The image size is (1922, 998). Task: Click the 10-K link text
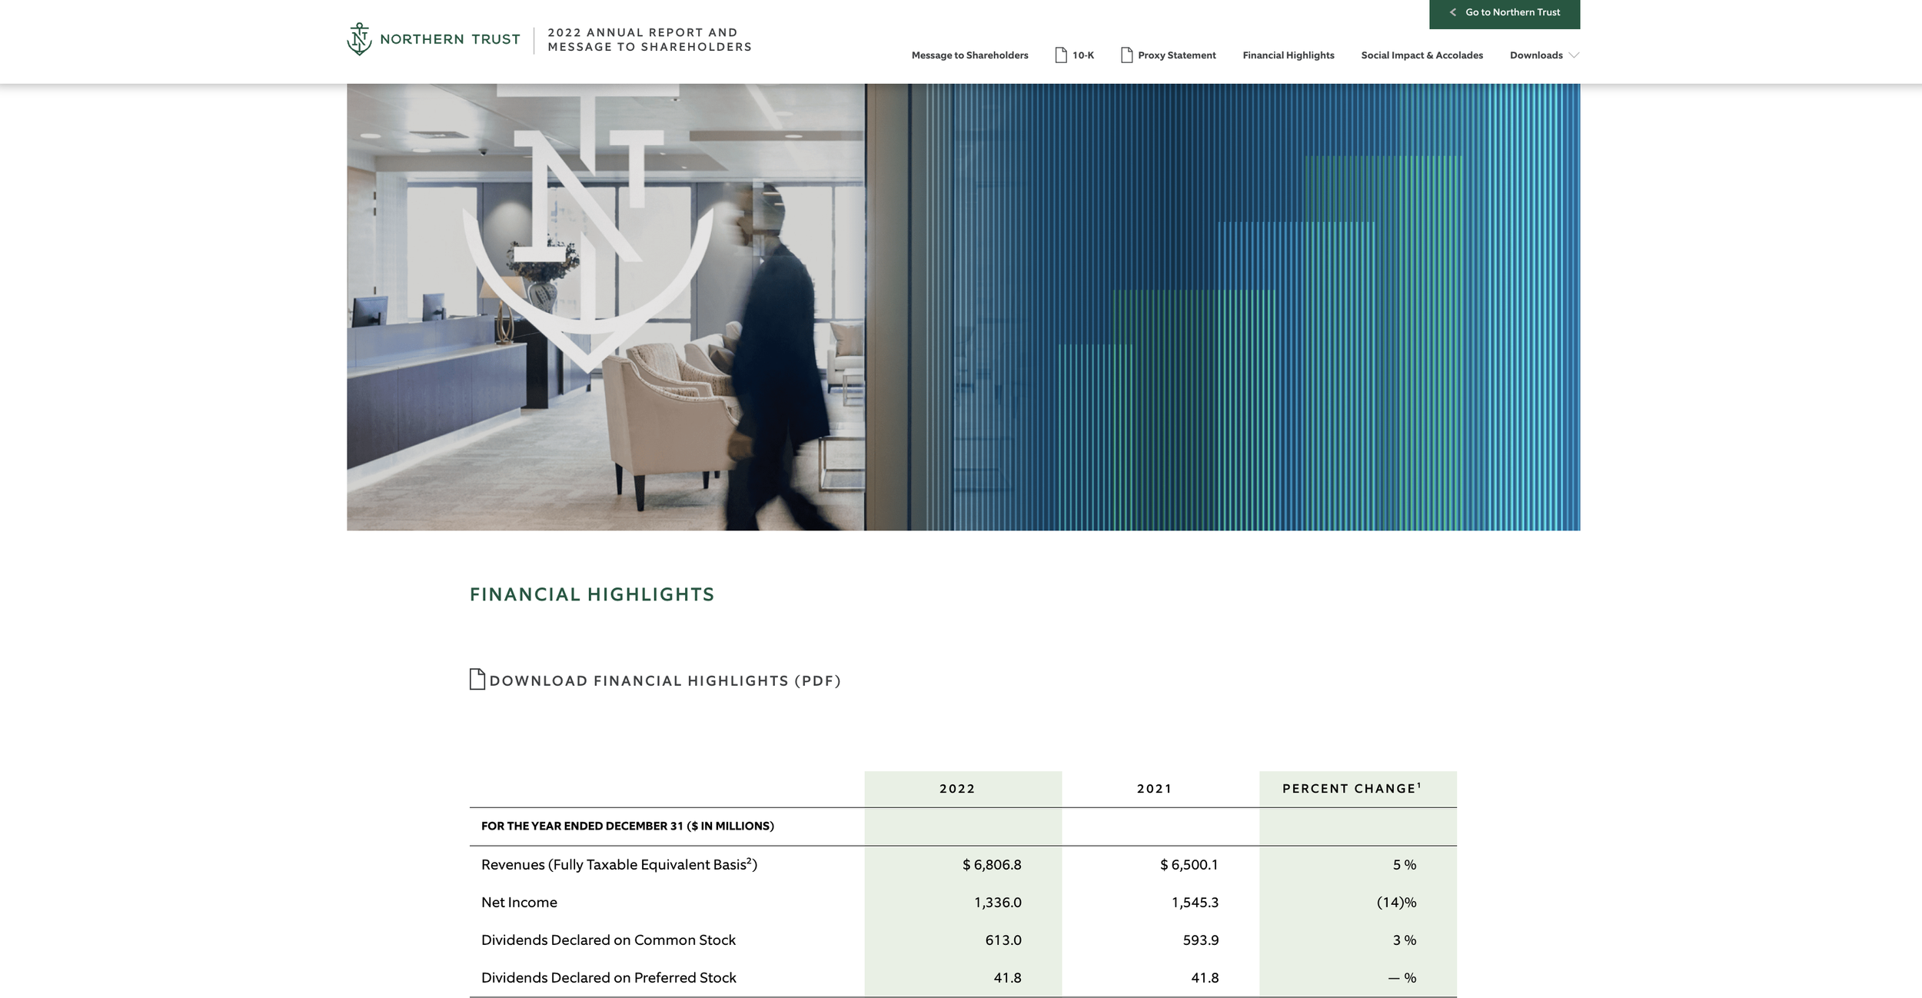tap(1083, 55)
